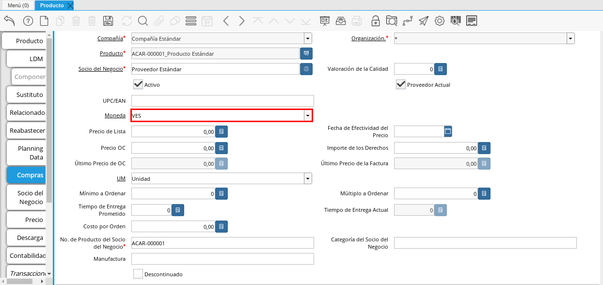This screenshot has width=603, height=285.
Task: Click the padlock icon in toolbar
Action: [x=375, y=21]
